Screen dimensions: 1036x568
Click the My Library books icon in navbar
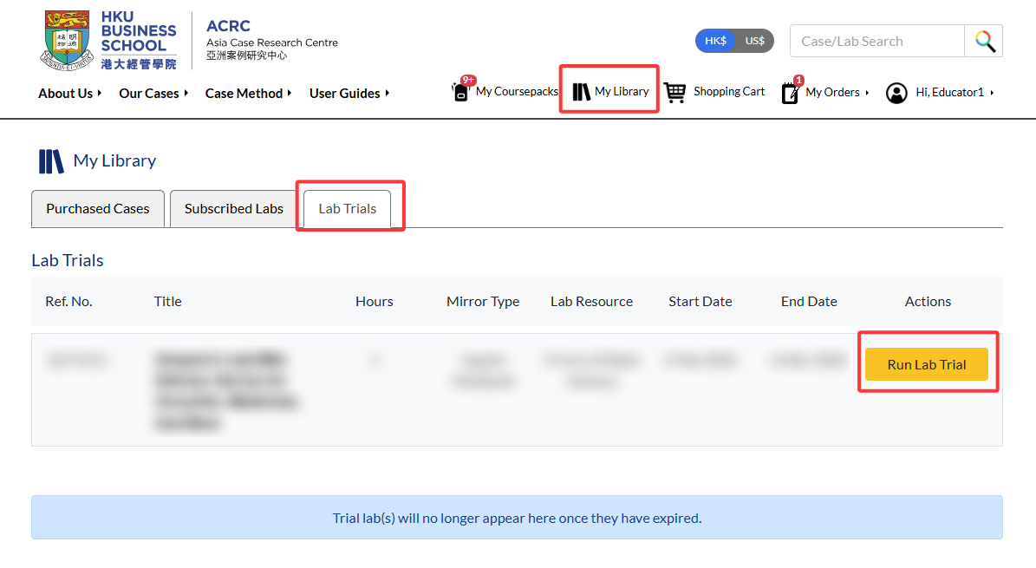tap(581, 92)
